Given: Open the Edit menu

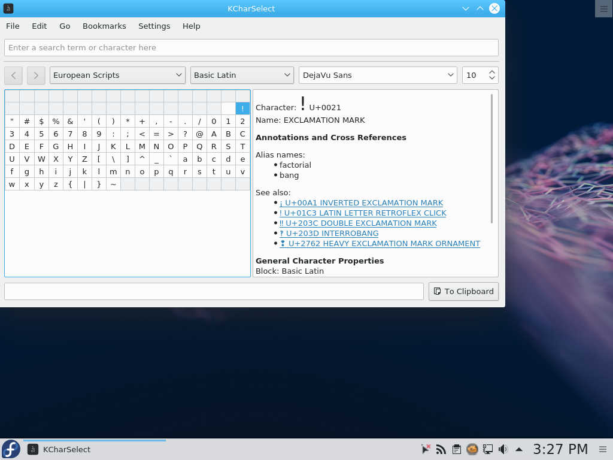Looking at the screenshot, I should pos(39,26).
